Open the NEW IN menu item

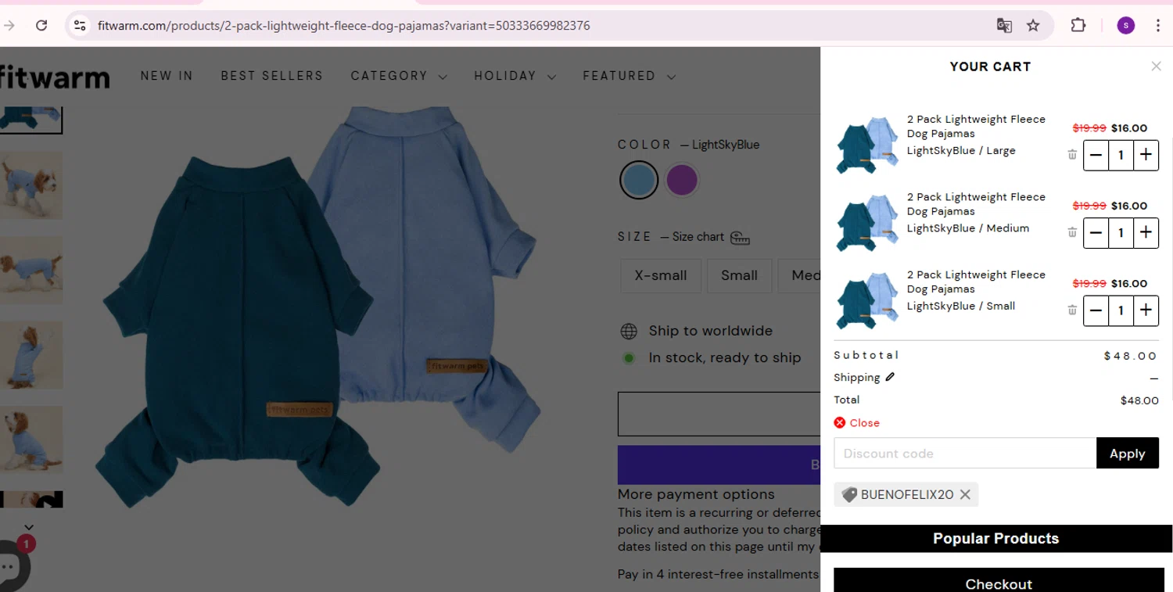tap(167, 76)
